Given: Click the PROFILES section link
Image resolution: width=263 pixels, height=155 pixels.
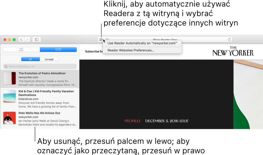Looking at the screenshot, I should click(x=132, y=121).
